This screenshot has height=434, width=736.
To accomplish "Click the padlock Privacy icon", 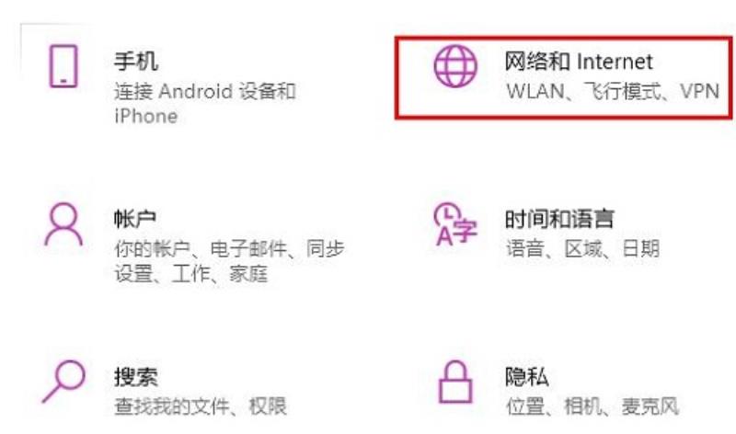I will pos(454,382).
